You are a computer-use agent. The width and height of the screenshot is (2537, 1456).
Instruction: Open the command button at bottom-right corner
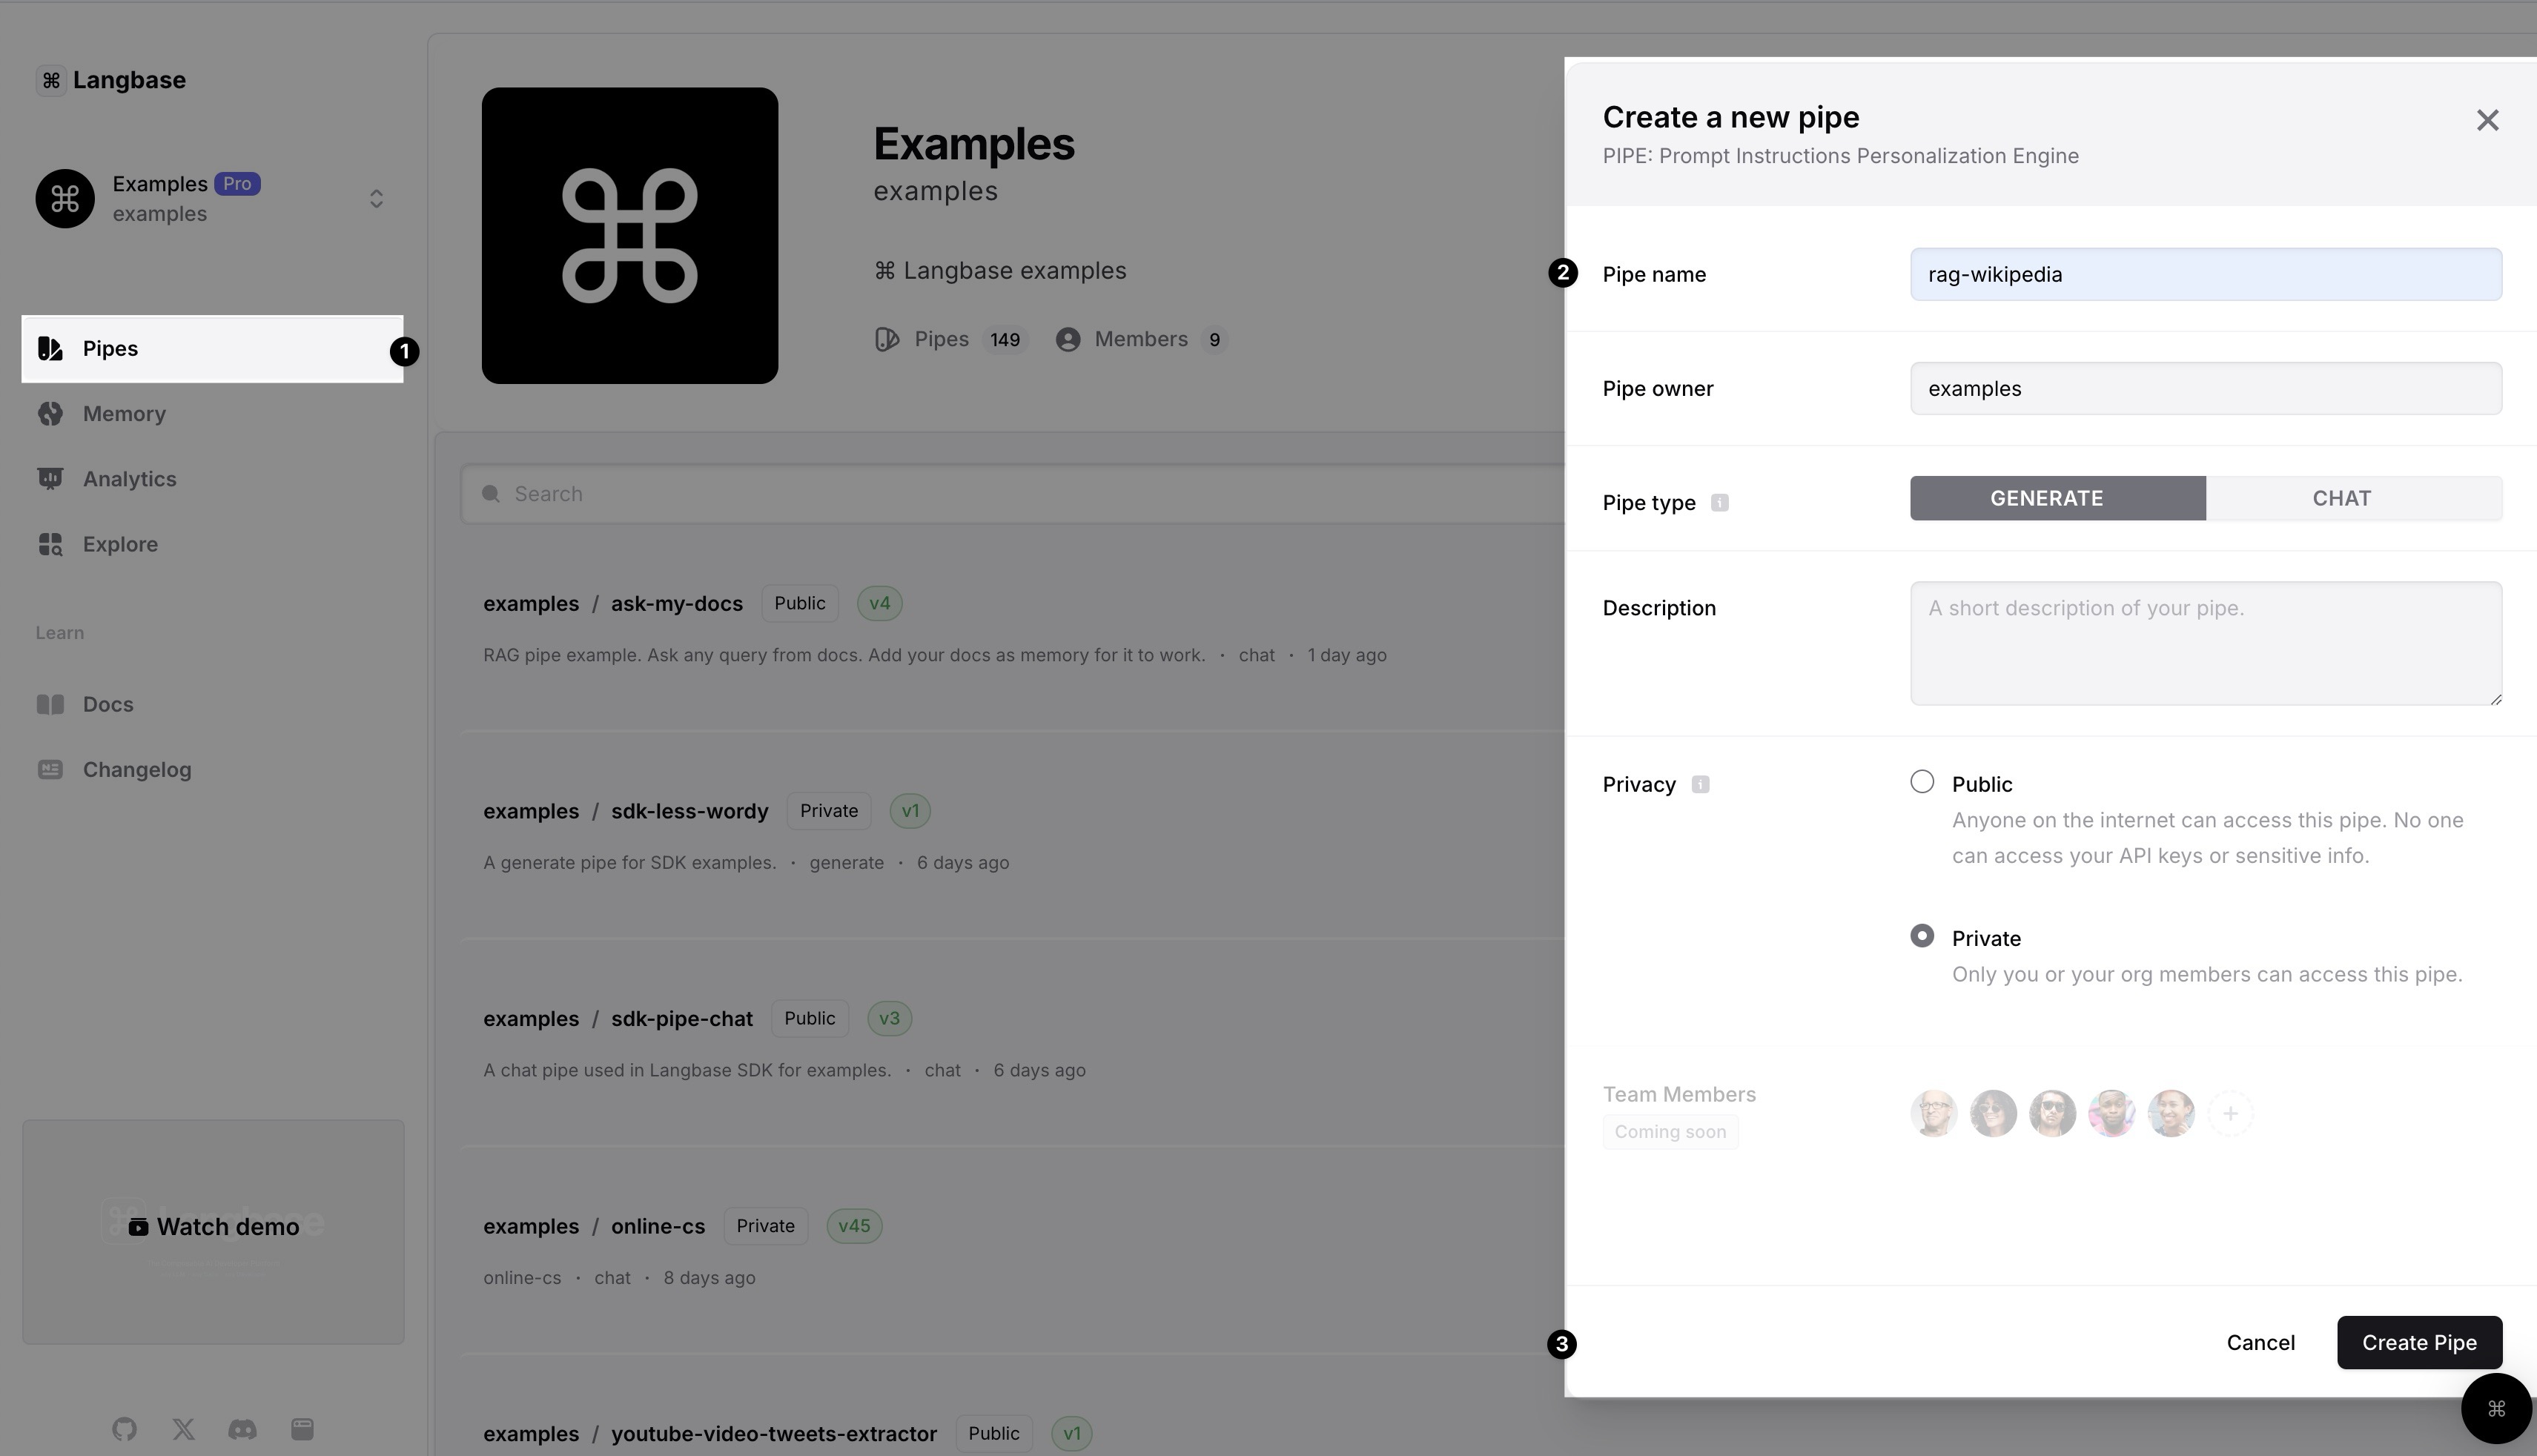pyautogui.click(x=2495, y=1409)
